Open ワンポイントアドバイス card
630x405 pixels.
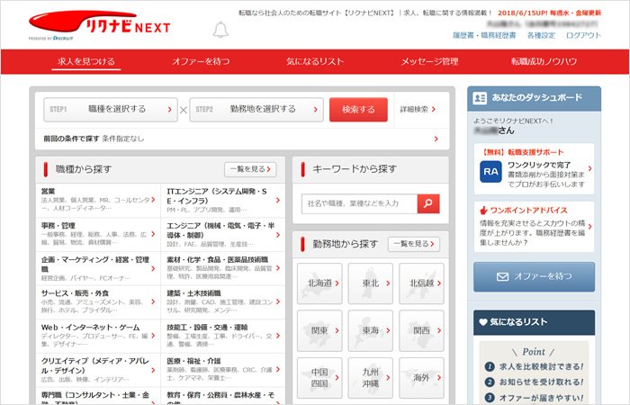pyautogui.click(x=534, y=227)
